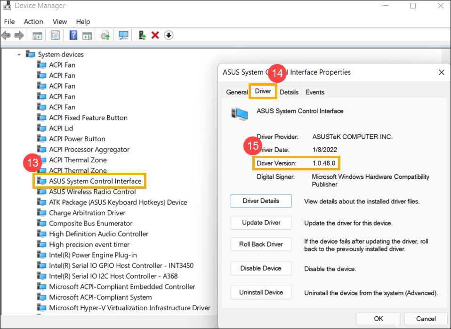Open the View menu
The height and width of the screenshot is (329, 451).
(x=59, y=22)
